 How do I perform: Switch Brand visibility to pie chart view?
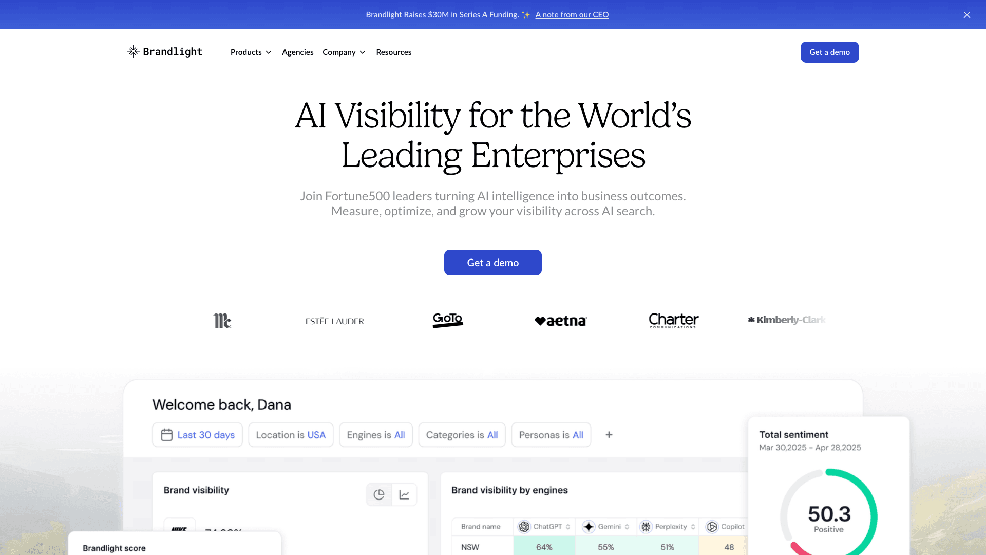tap(379, 494)
